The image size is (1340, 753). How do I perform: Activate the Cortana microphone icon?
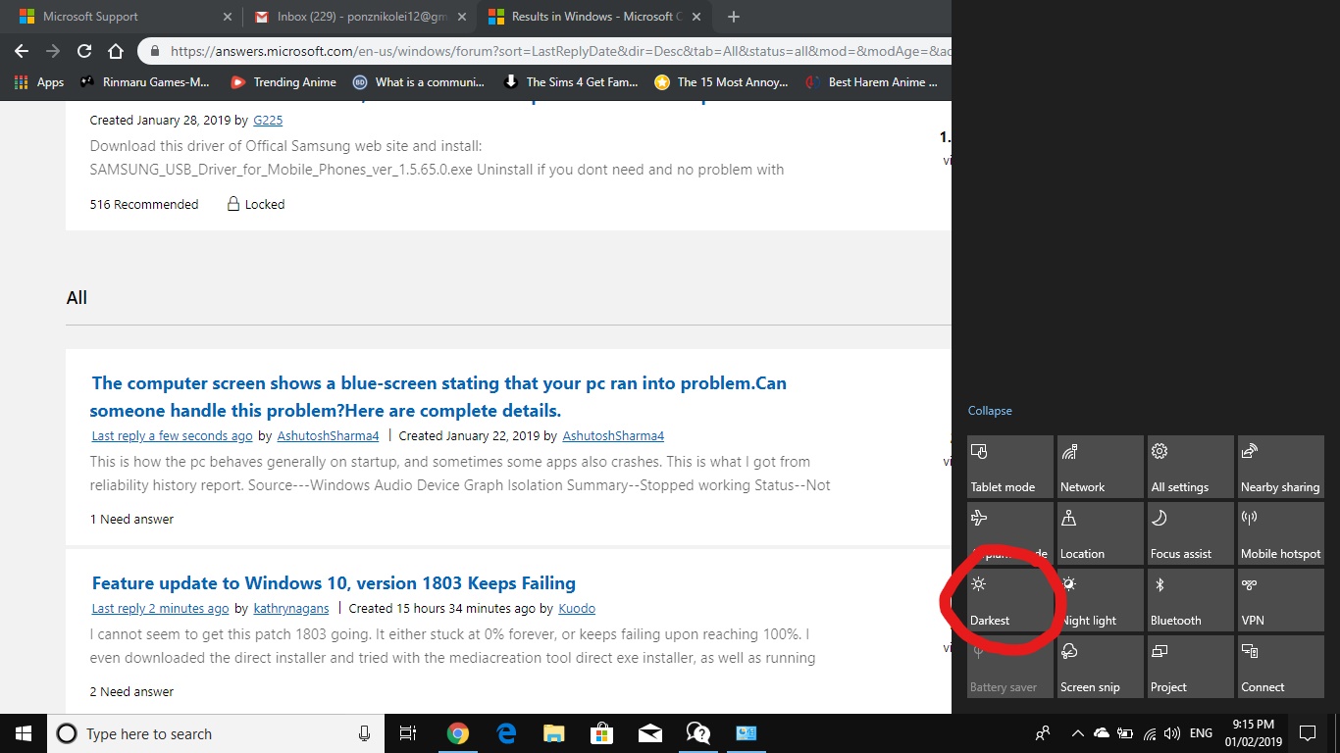(364, 733)
